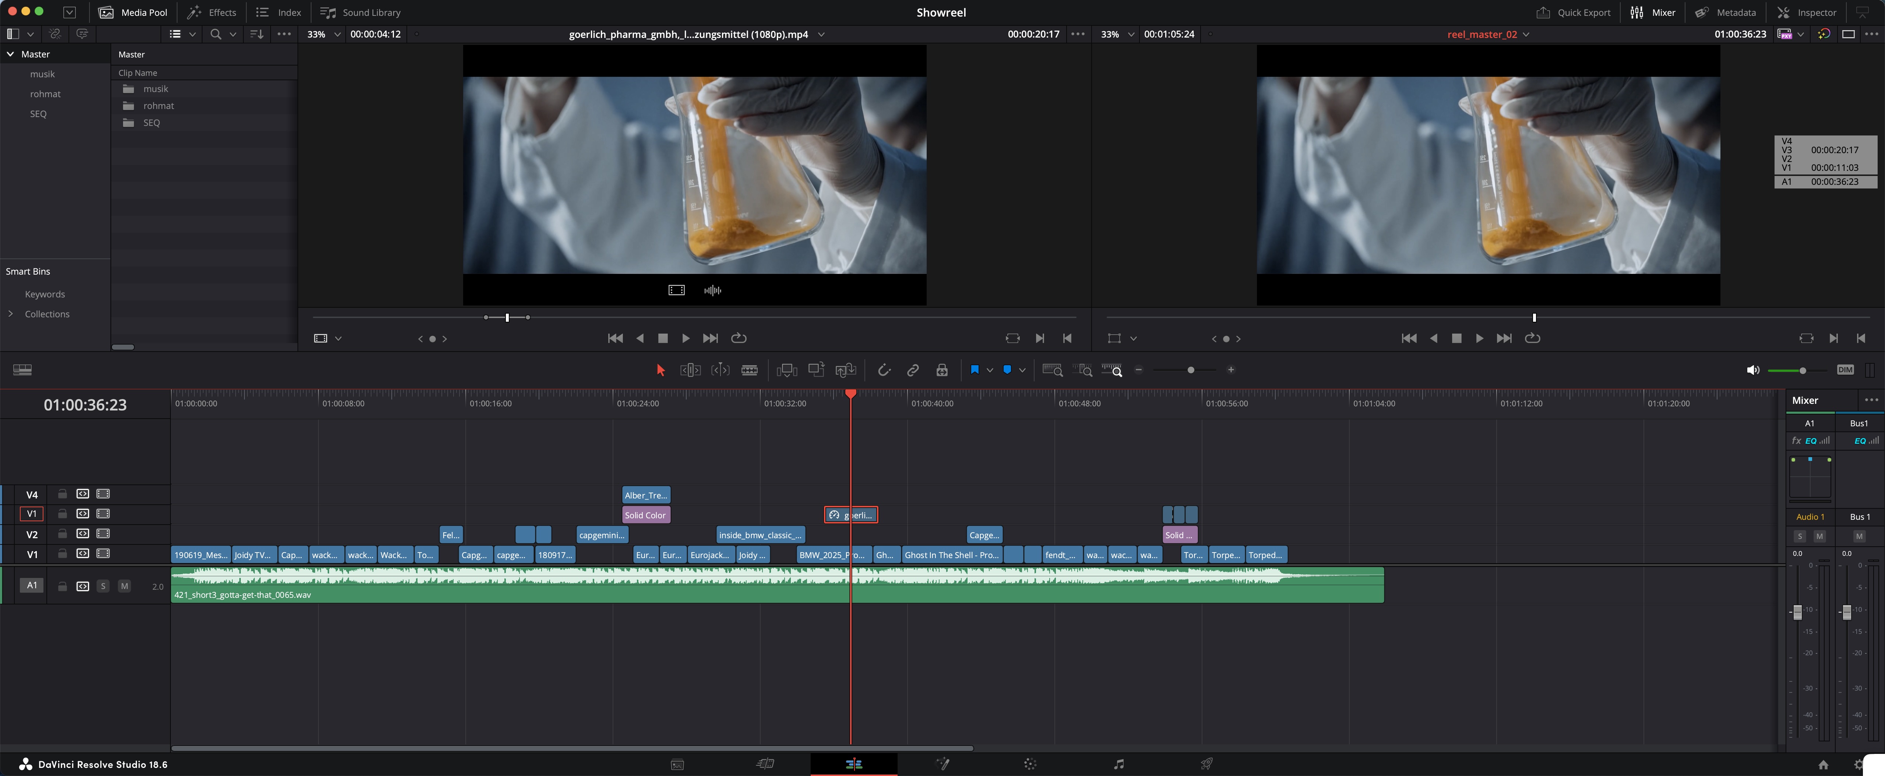Mute Bus 1 in the mixer
The width and height of the screenshot is (1885, 776).
tap(1858, 536)
